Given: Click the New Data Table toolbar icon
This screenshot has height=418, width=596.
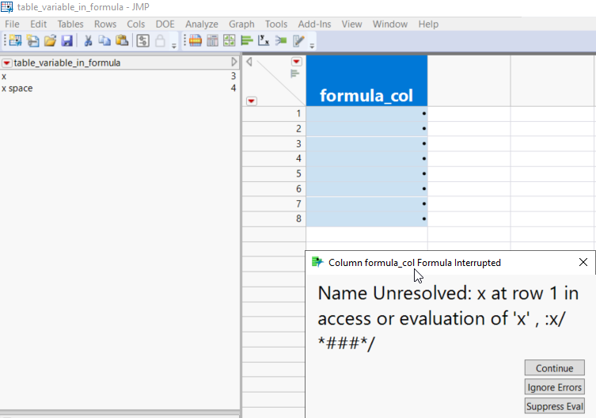Looking at the screenshot, I should (x=15, y=41).
